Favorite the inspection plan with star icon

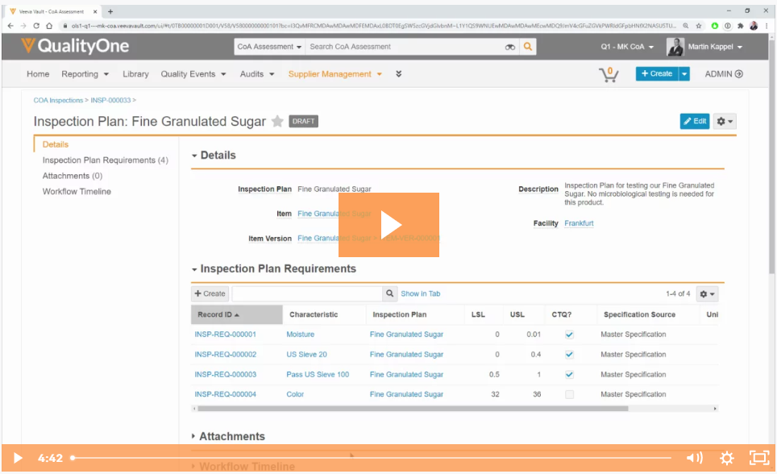(x=277, y=122)
